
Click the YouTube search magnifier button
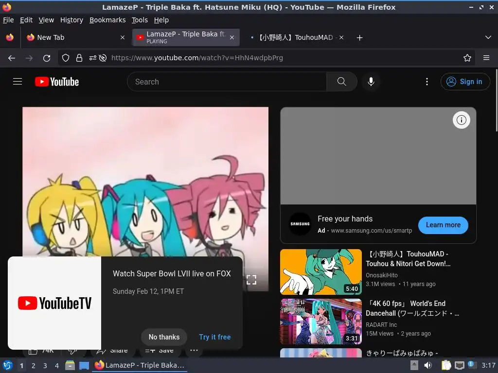click(x=341, y=82)
